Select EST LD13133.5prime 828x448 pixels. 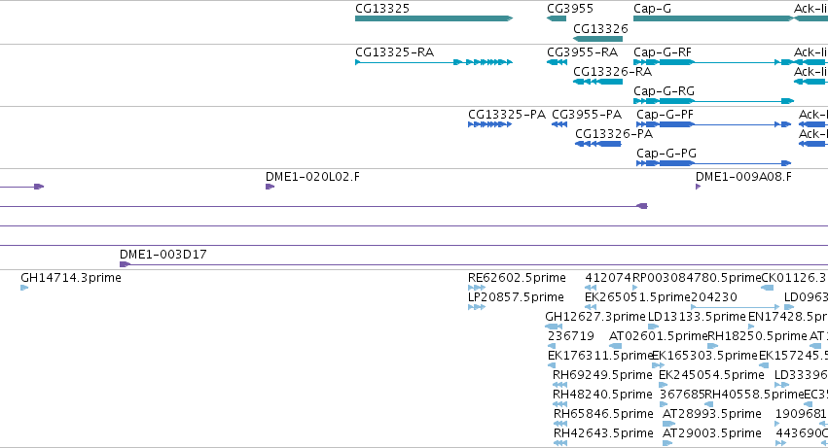pos(653,327)
